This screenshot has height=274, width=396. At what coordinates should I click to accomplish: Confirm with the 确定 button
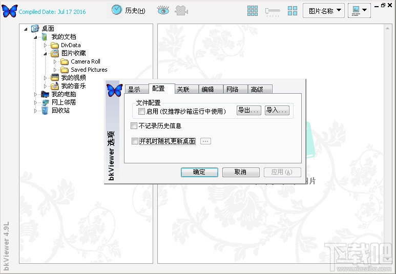click(x=199, y=172)
